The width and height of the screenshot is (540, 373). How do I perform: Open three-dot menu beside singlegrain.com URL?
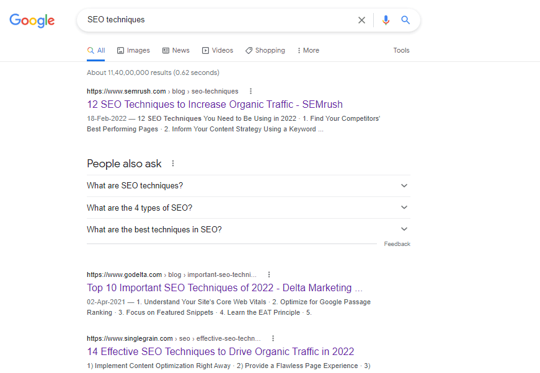(273, 338)
